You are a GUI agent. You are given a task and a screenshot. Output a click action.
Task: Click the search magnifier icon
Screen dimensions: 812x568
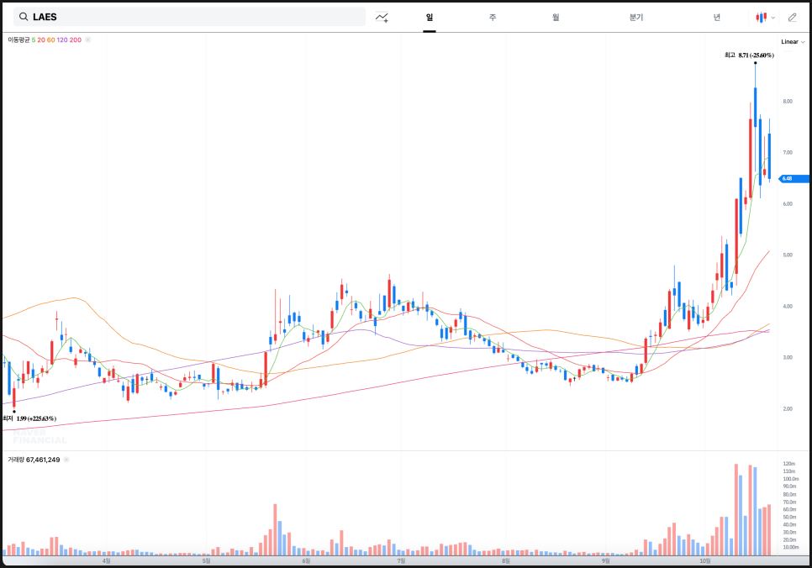[23, 17]
